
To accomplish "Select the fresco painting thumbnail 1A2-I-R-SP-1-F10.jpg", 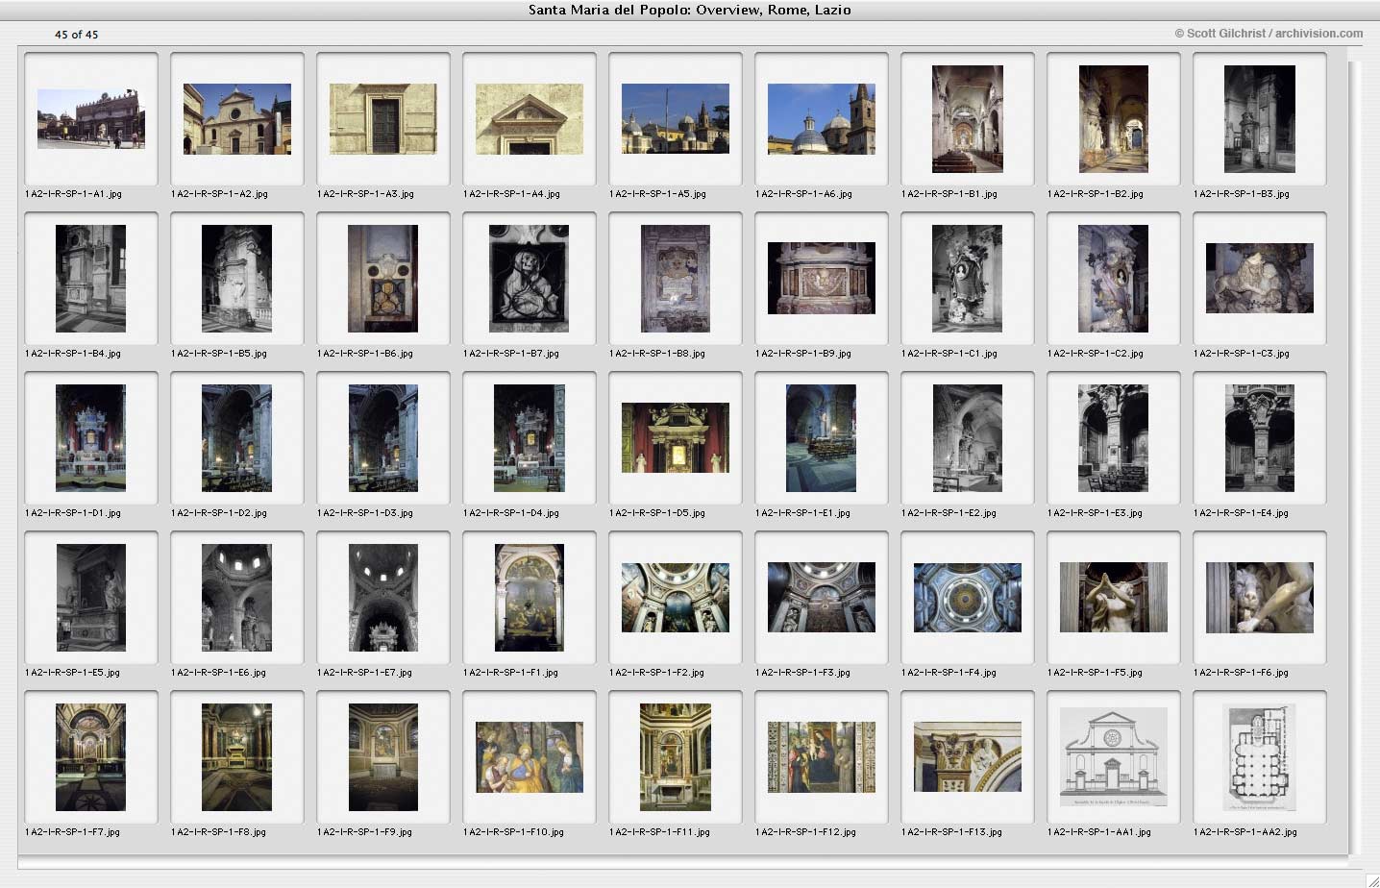I will pos(530,757).
